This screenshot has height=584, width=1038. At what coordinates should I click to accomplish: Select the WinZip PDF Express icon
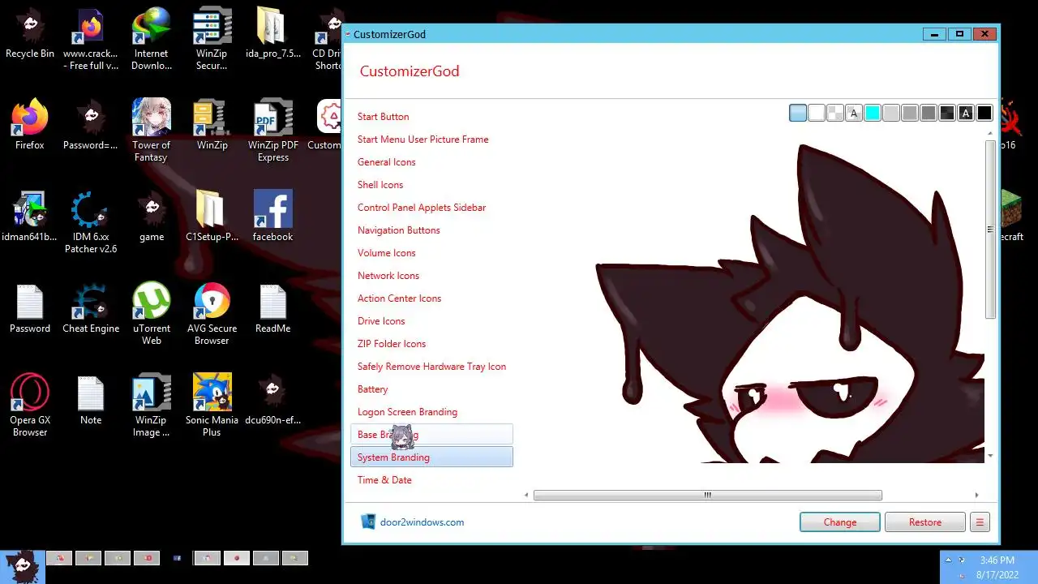(273, 131)
